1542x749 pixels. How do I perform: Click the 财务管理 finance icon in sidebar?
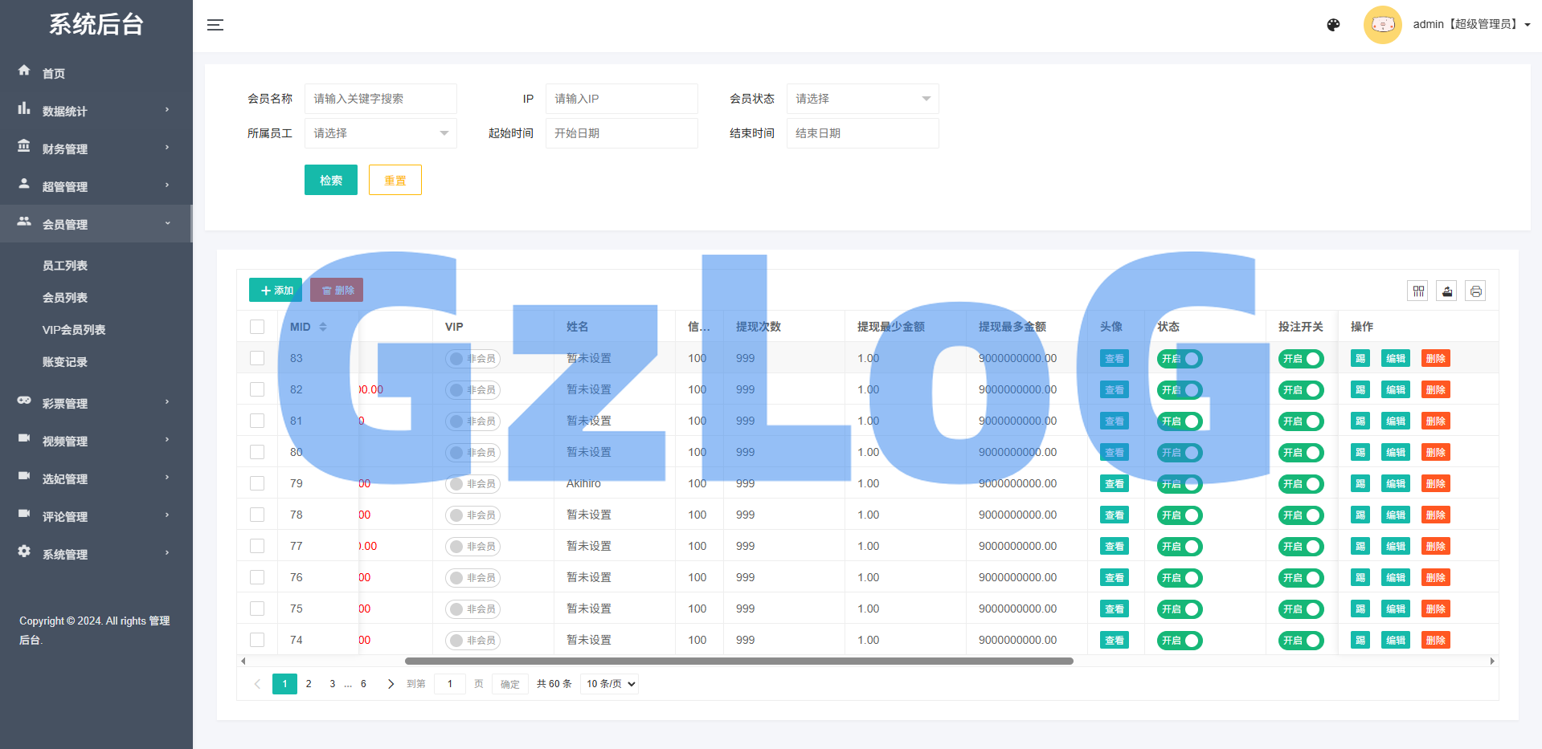click(x=24, y=148)
